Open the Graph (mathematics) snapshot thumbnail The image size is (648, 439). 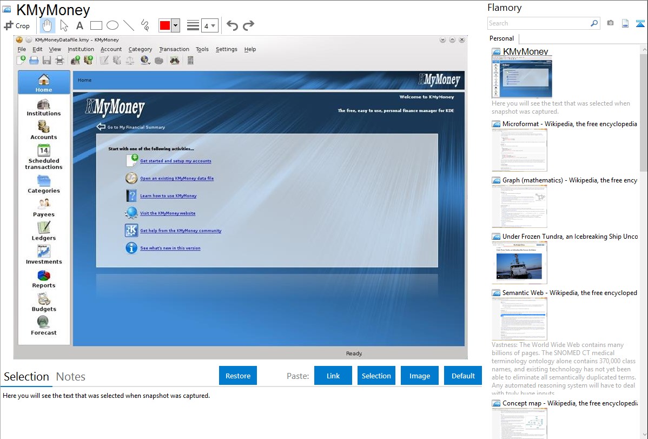pyautogui.click(x=519, y=206)
